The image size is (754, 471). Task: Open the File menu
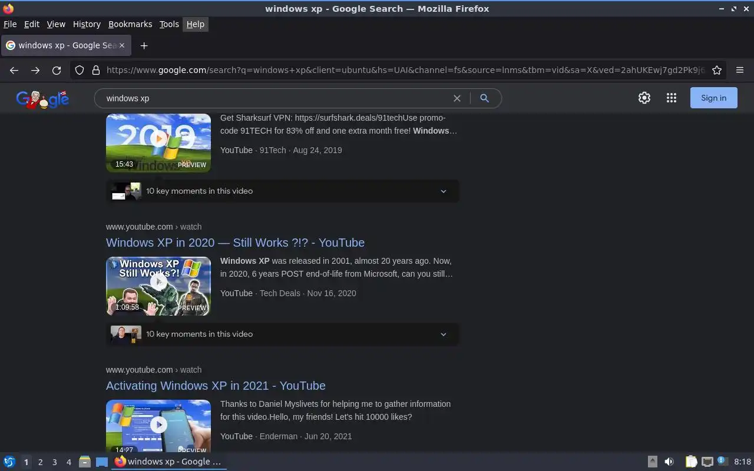tap(10, 24)
